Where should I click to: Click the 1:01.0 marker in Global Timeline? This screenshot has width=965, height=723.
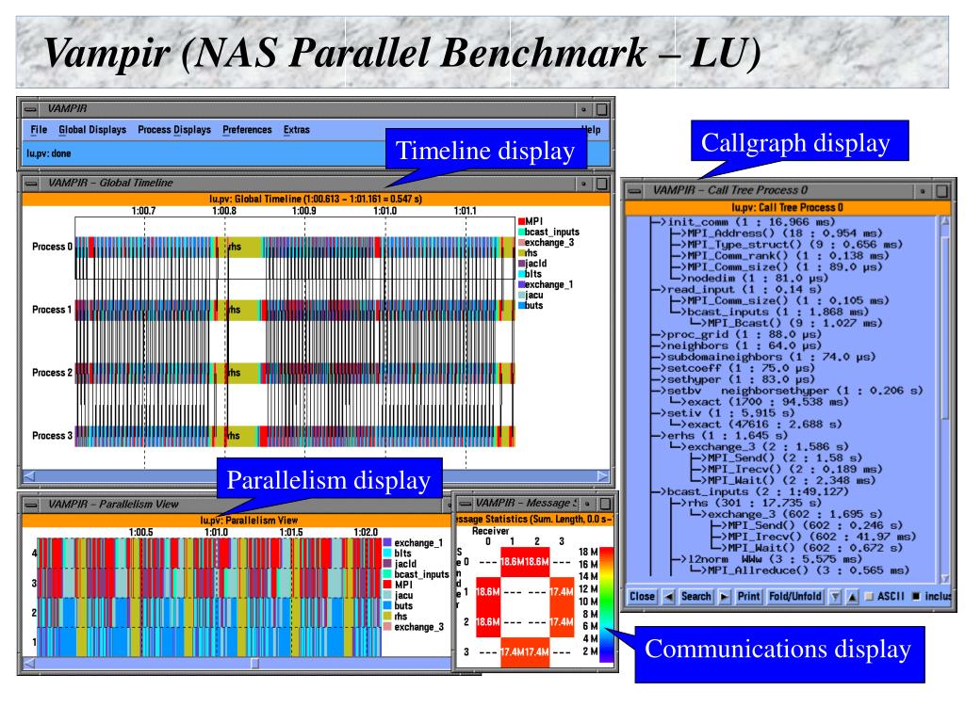click(385, 211)
